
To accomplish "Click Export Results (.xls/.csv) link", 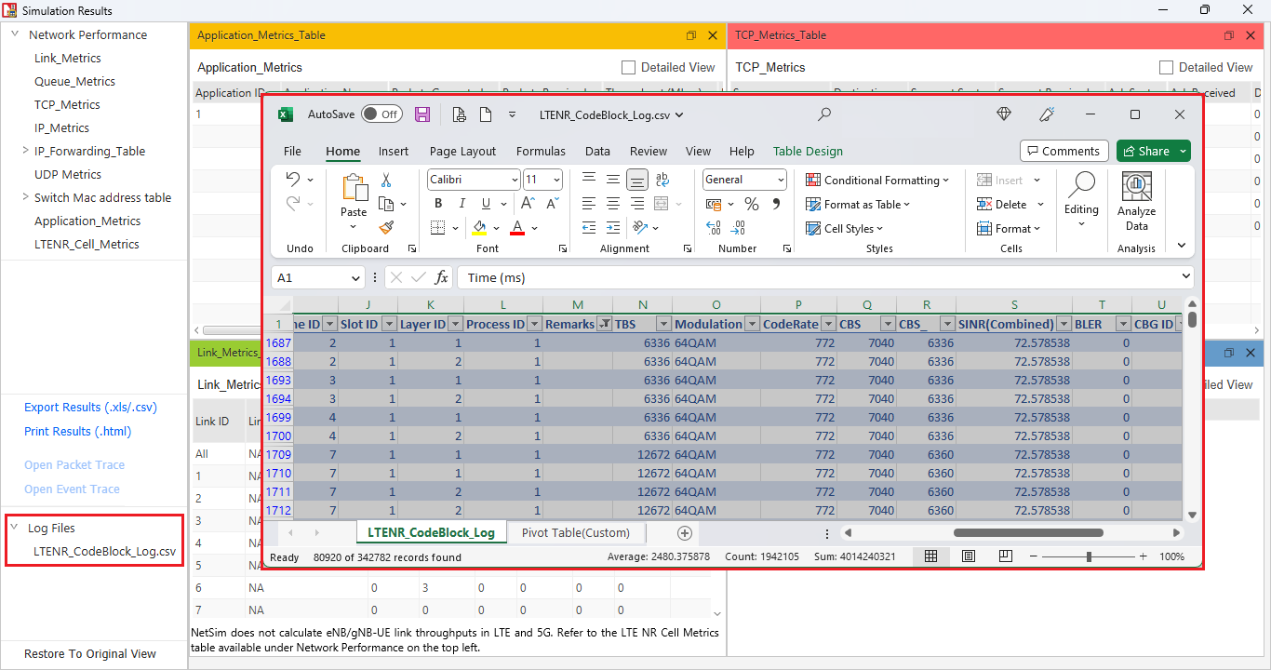I will 90,407.
